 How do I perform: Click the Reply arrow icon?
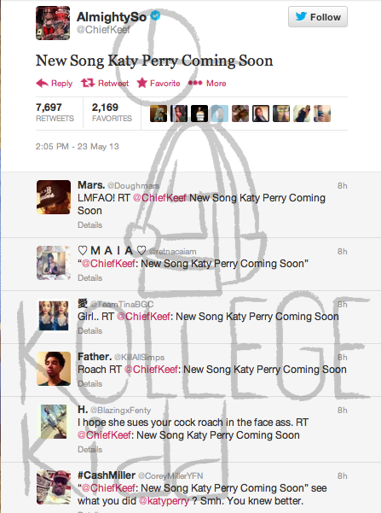[x=42, y=84]
